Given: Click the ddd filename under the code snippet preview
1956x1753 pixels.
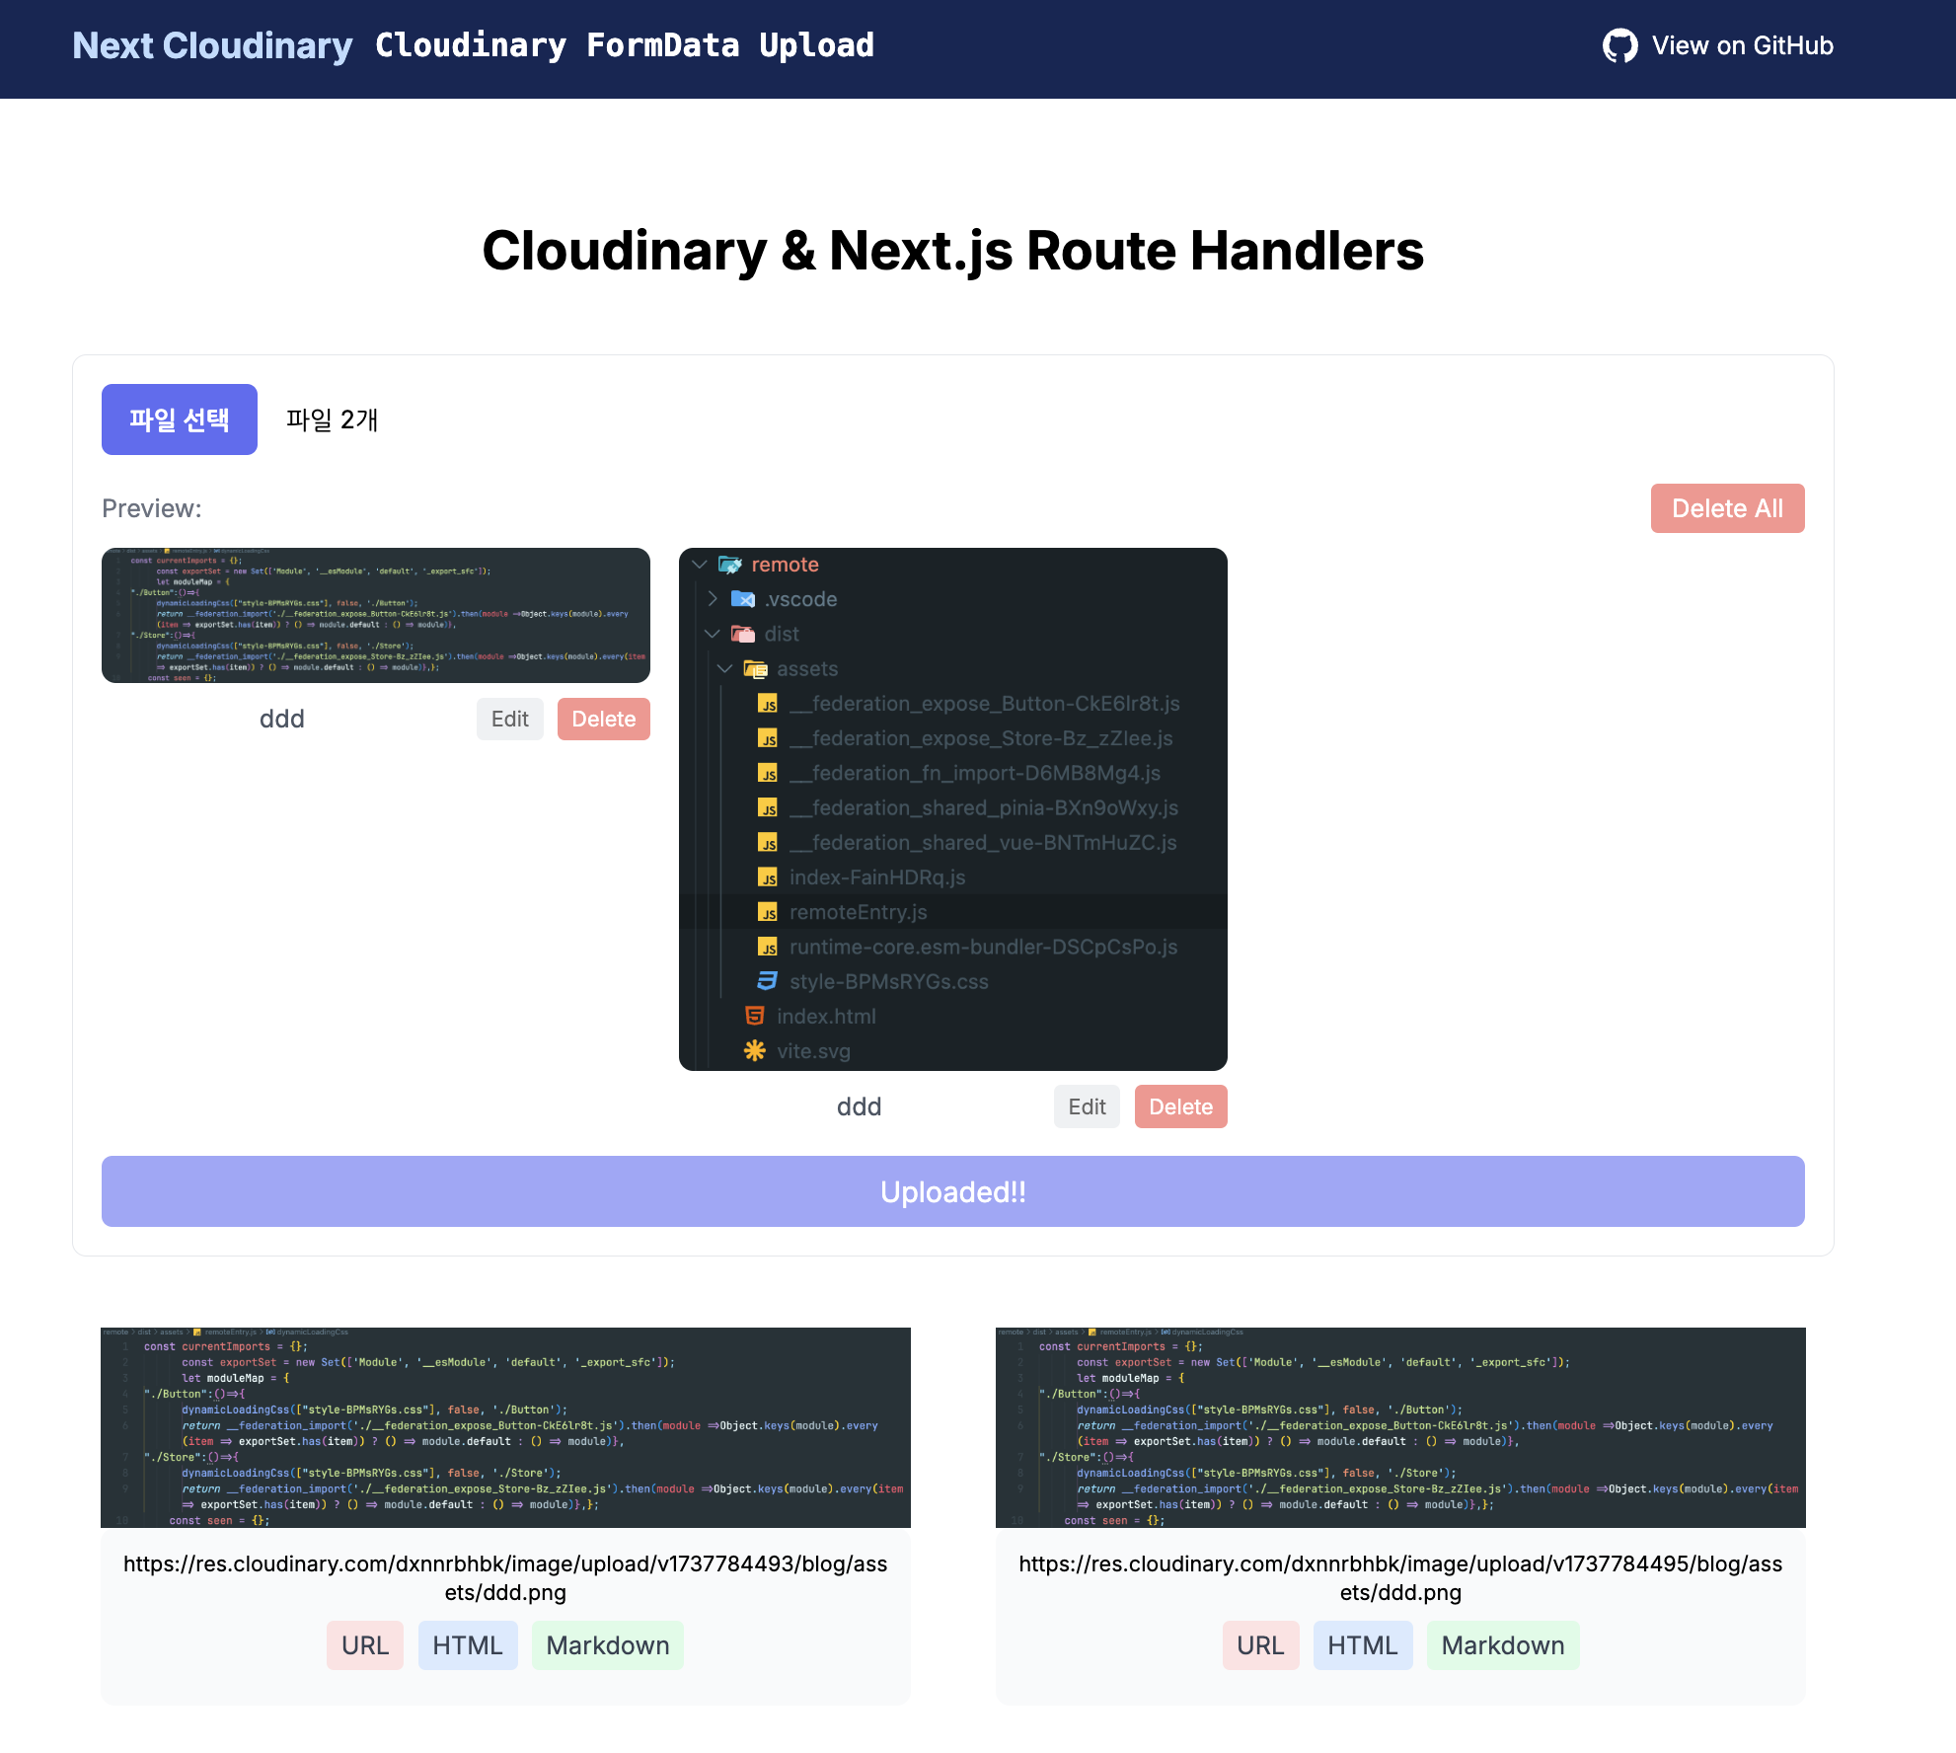Looking at the screenshot, I should tap(282, 719).
